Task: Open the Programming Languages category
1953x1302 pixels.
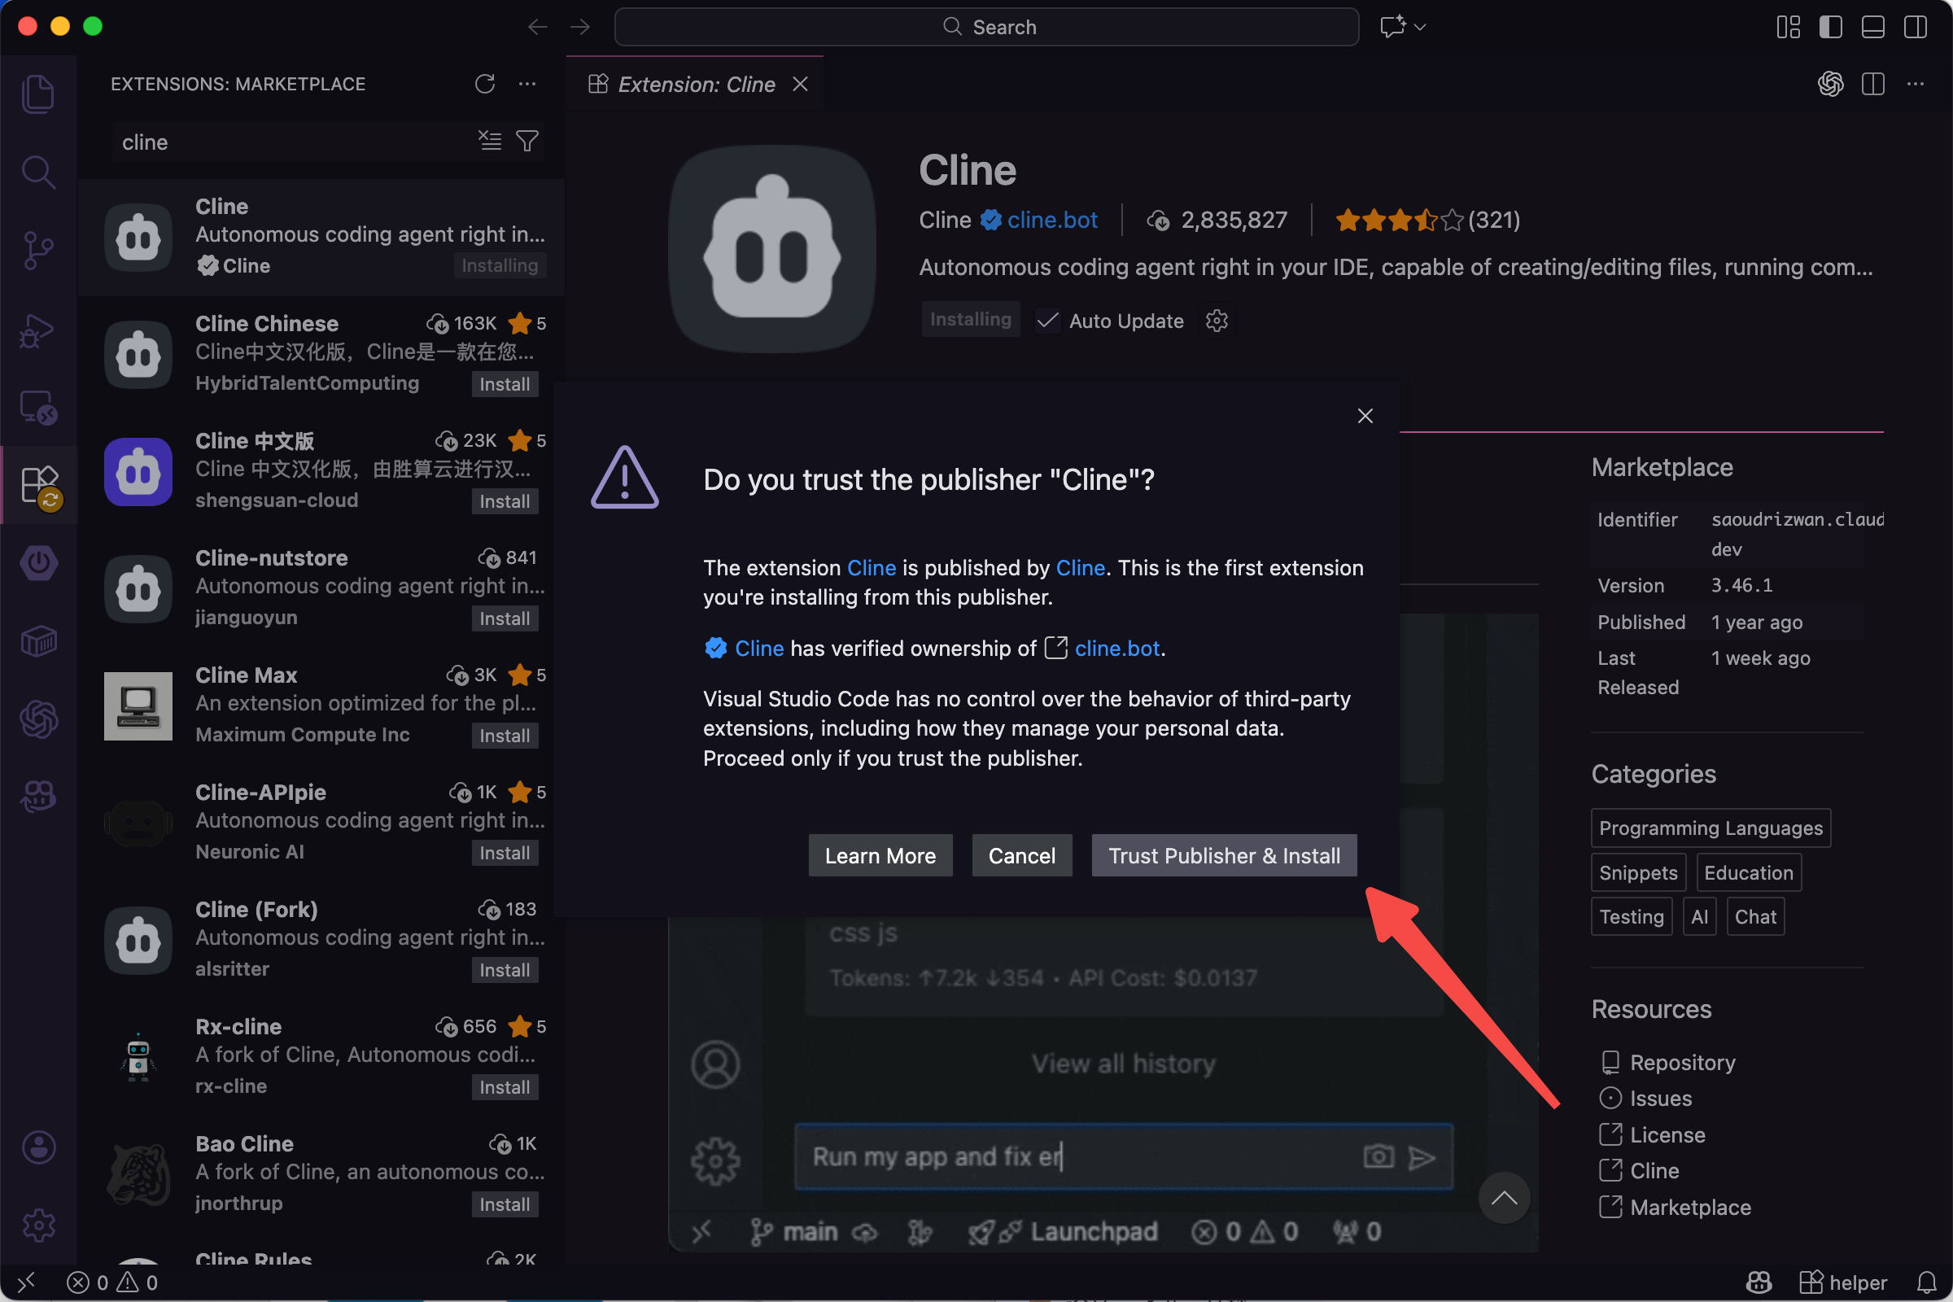Action: [x=1711, y=828]
